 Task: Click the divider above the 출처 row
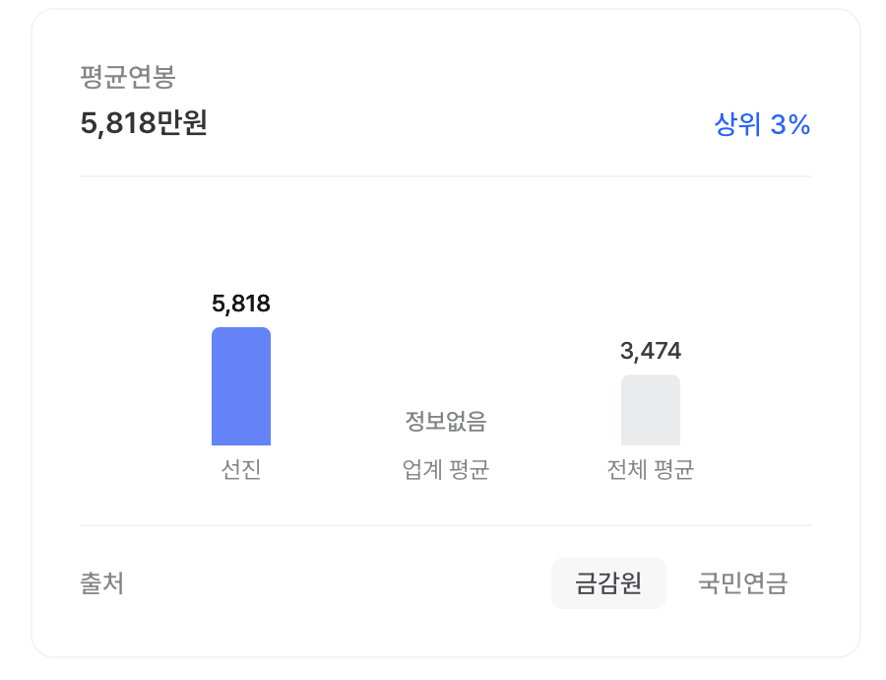click(x=446, y=525)
